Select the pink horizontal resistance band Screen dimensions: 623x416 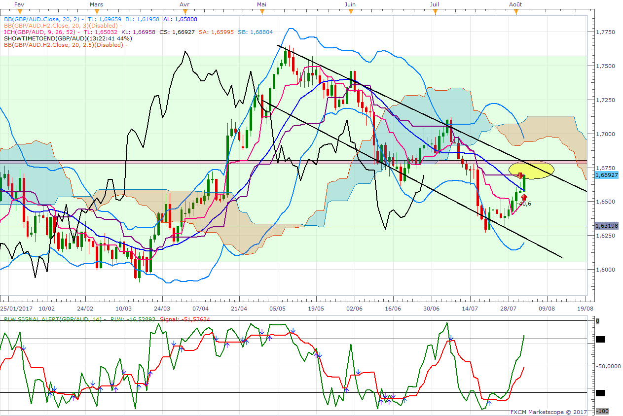(293, 162)
